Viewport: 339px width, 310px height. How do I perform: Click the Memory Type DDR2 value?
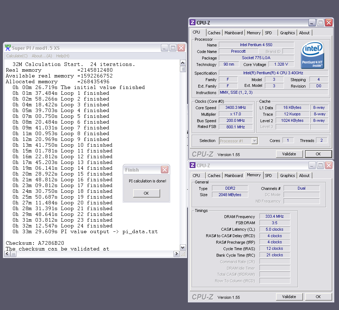(230, 188)
